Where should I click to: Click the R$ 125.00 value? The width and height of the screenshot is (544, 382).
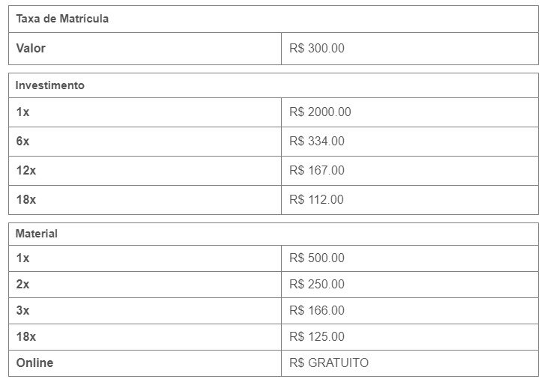click(x=317, y=336)
